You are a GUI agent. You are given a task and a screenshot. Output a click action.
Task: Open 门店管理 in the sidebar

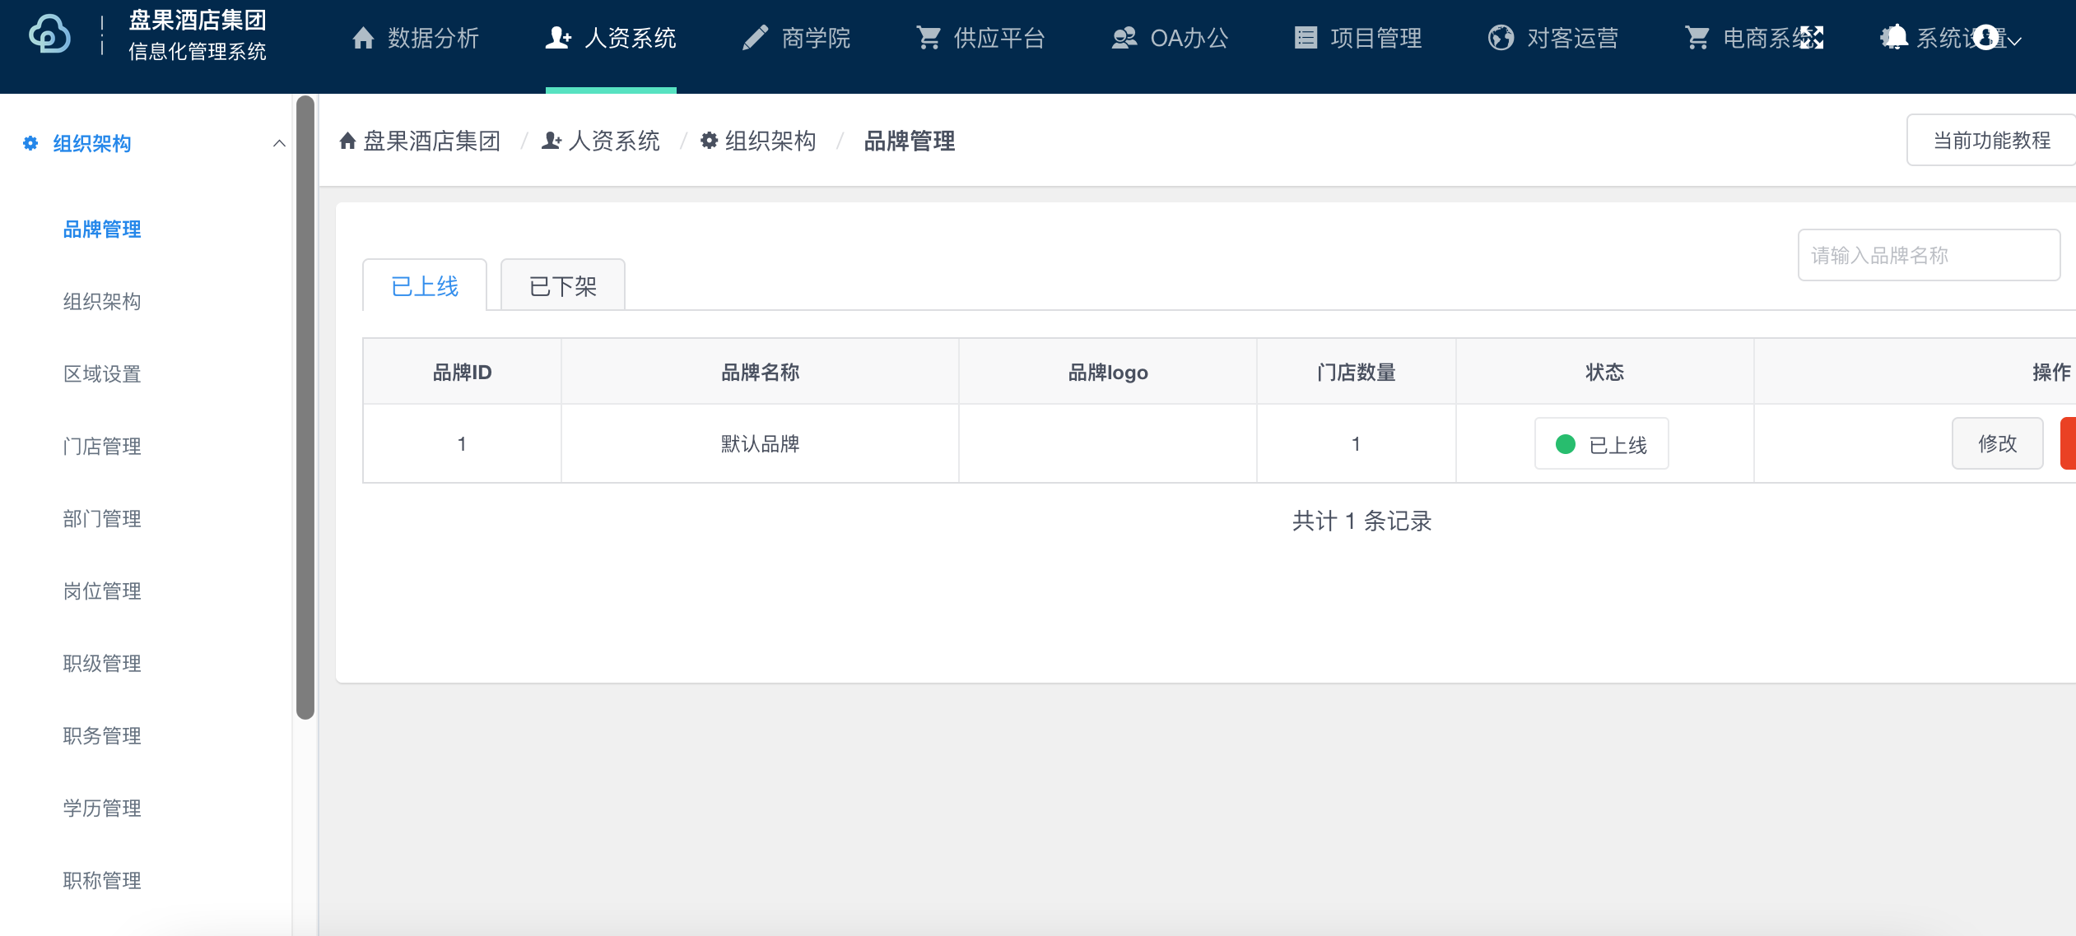(102, 447)
